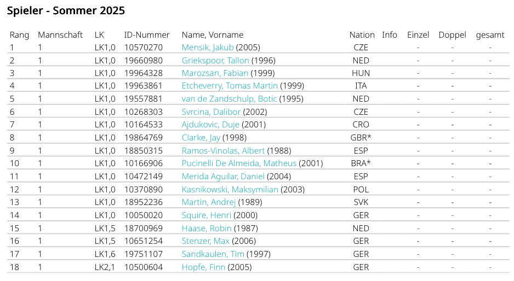Open Mensik, Jakub player link

208,48
